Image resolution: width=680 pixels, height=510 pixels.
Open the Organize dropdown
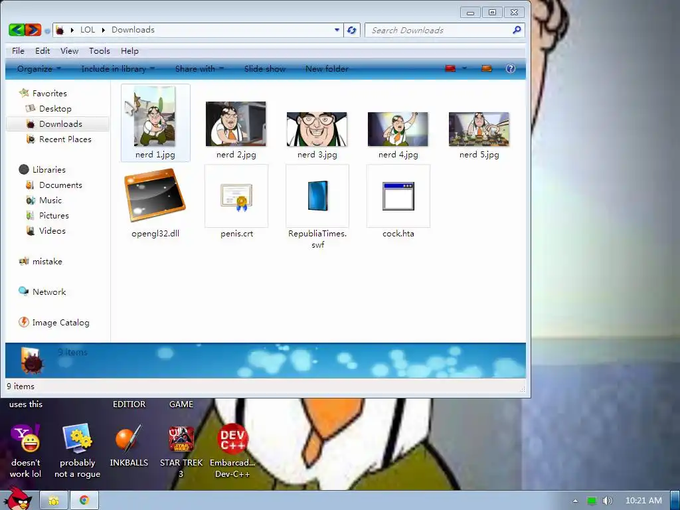click(x=39, y=68)
